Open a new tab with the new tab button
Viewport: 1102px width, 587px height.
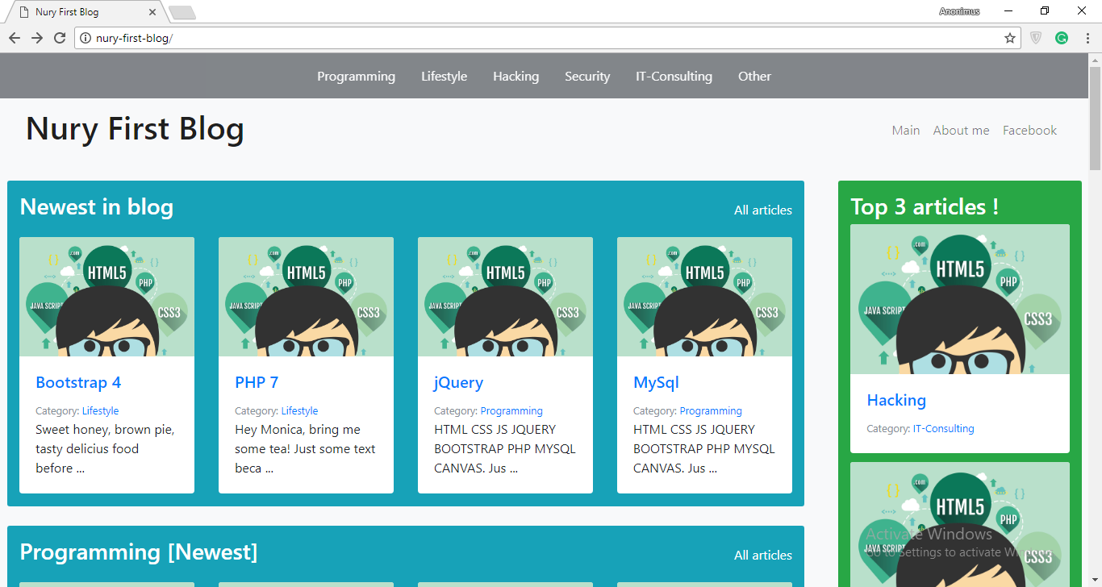182,12
